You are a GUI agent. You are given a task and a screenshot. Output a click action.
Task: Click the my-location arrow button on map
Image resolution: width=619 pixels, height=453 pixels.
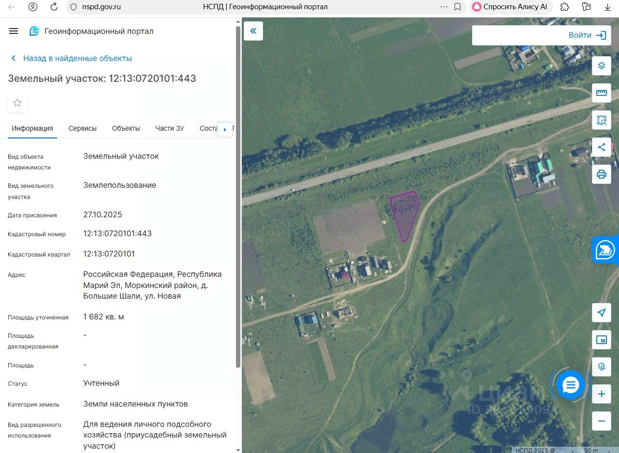click(602, 313)
